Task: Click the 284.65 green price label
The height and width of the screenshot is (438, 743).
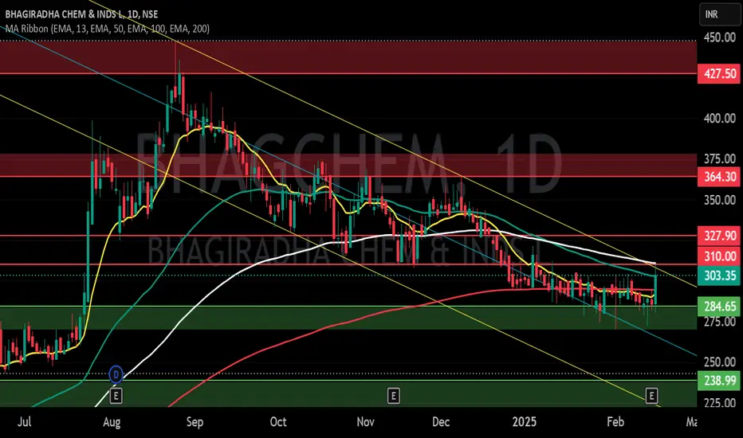Action: click(719, 307)
